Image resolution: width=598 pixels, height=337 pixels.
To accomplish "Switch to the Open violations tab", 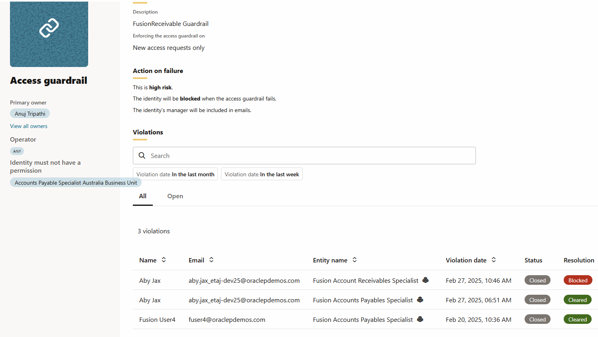I will [x=175, y=196].
